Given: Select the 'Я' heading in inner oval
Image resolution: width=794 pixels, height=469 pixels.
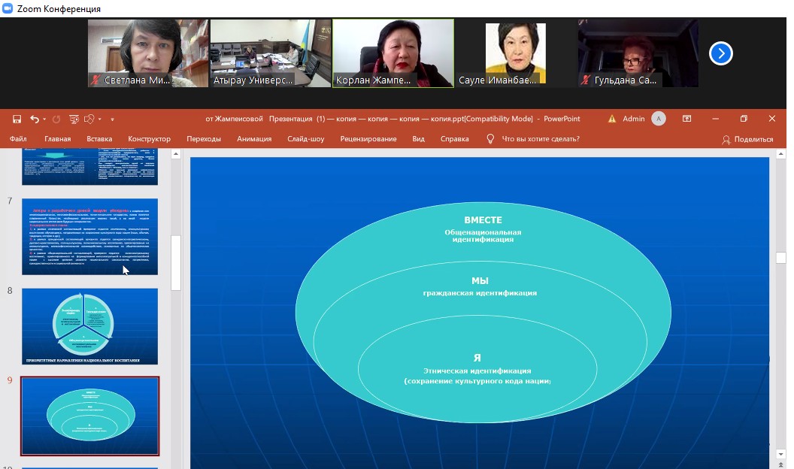Looking at the screenshot, I should coord(477,359).
